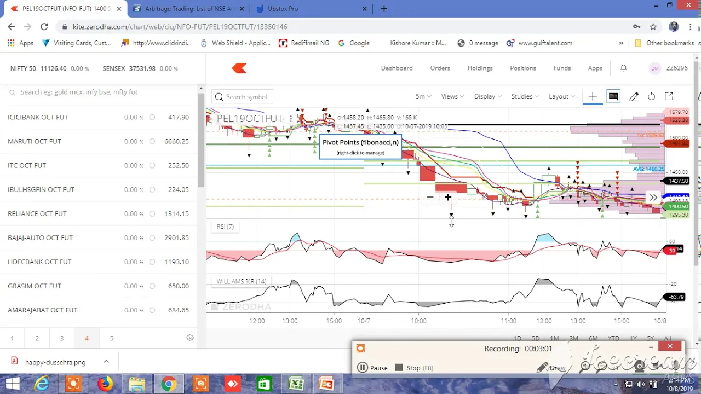Open File Explorer from taskbar
Viewport: 701px width, 394px height.
pos(137,384)
